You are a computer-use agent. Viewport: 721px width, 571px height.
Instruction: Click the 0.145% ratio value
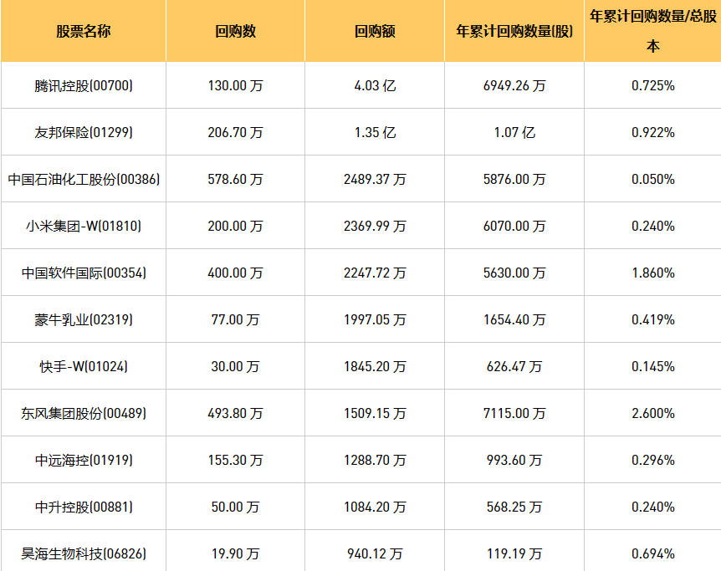(x=653, y=367)
